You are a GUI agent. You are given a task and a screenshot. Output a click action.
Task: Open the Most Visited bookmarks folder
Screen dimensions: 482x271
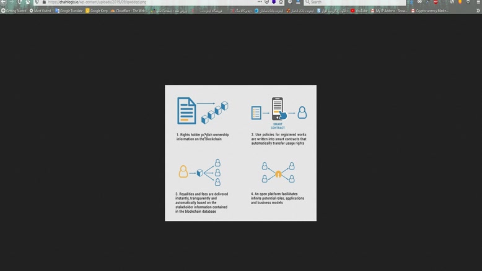tap(42, 11)
